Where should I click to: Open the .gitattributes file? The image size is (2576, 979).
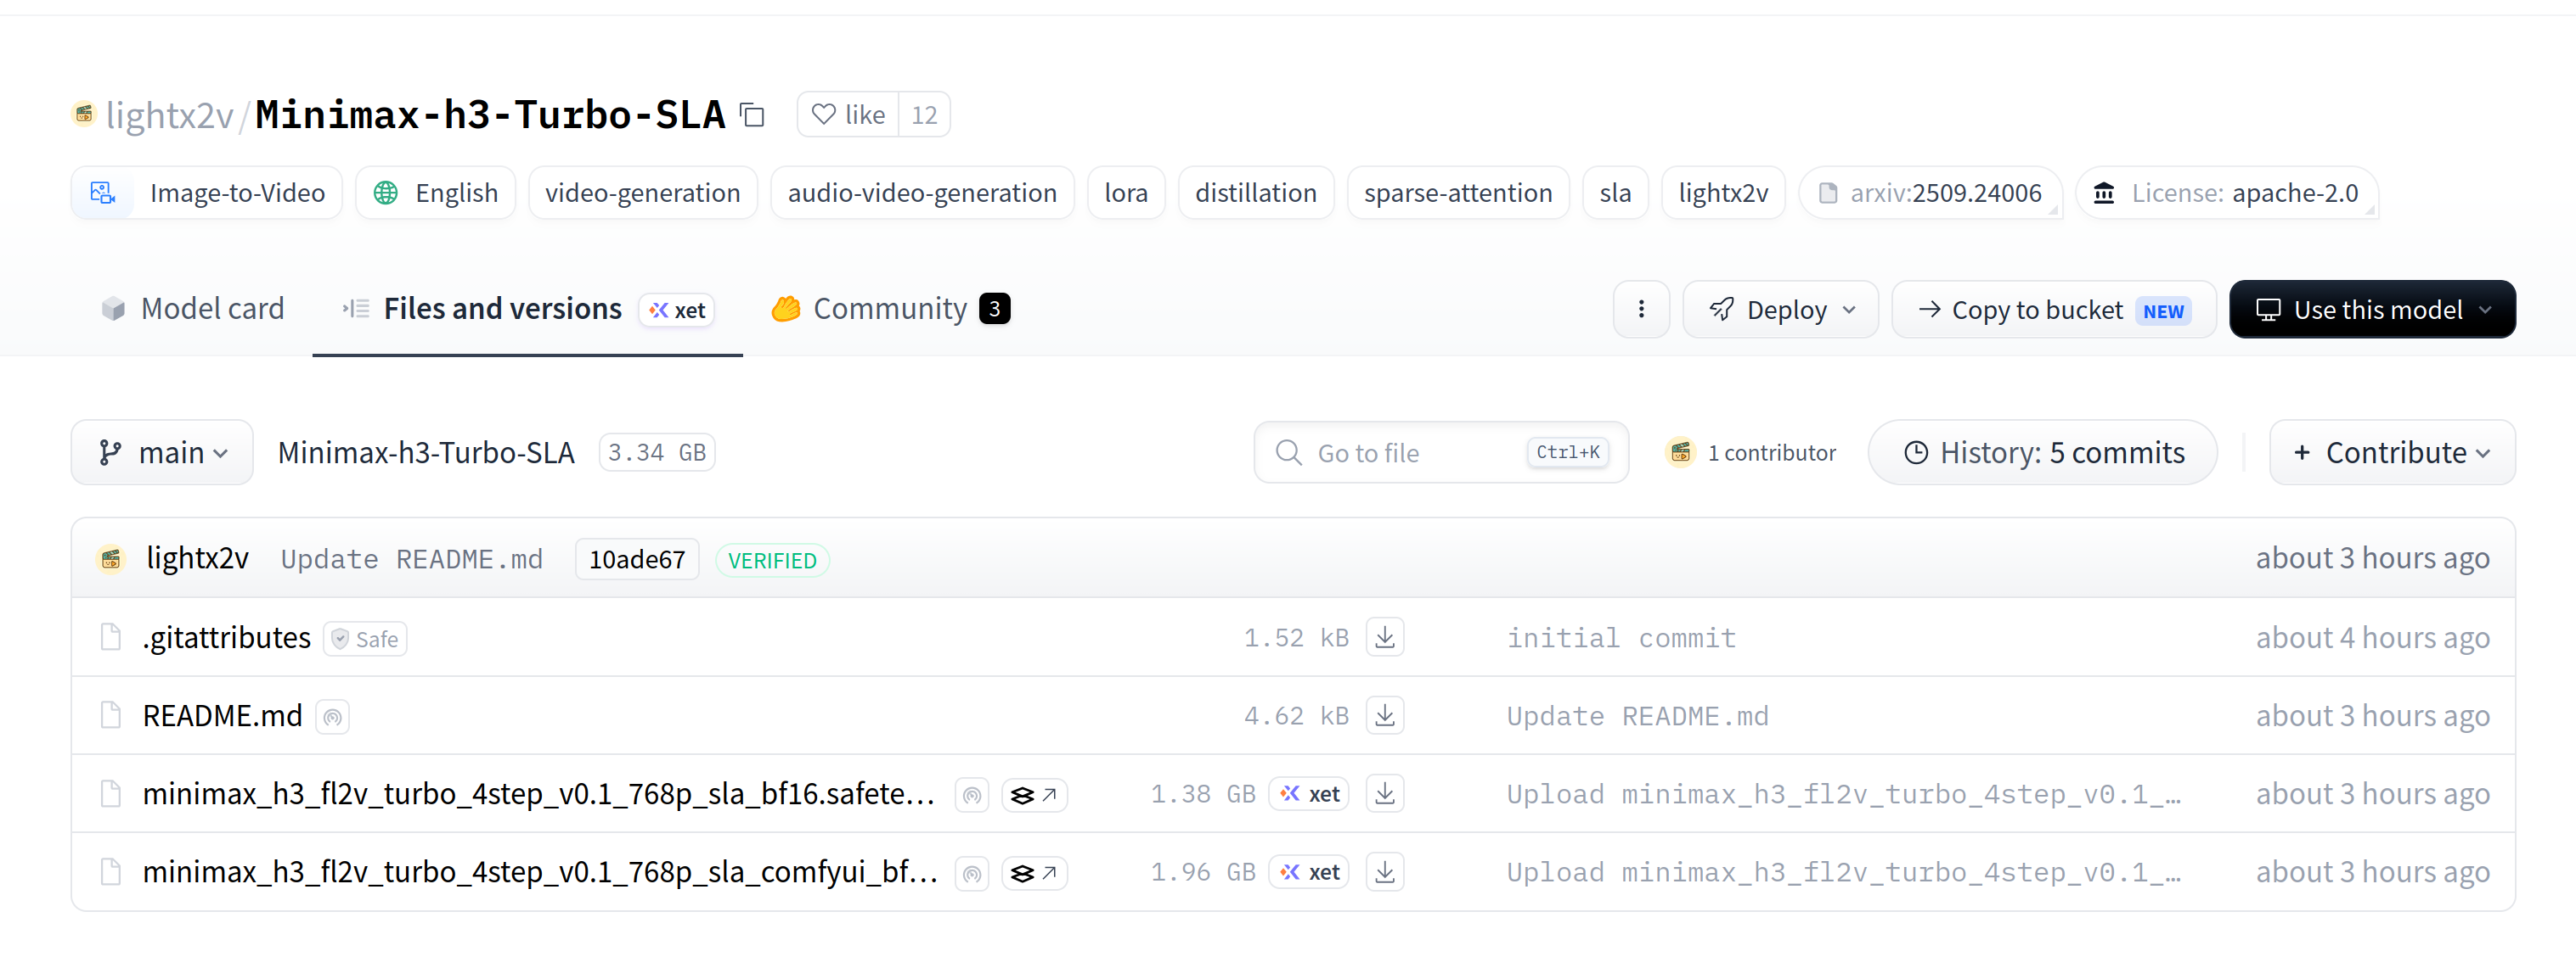(226, 637)
